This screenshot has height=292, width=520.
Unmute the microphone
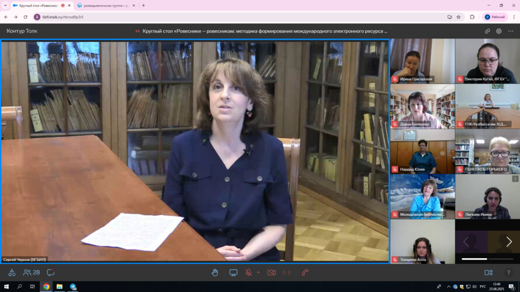pyautogui.click(x=248, y=273)
